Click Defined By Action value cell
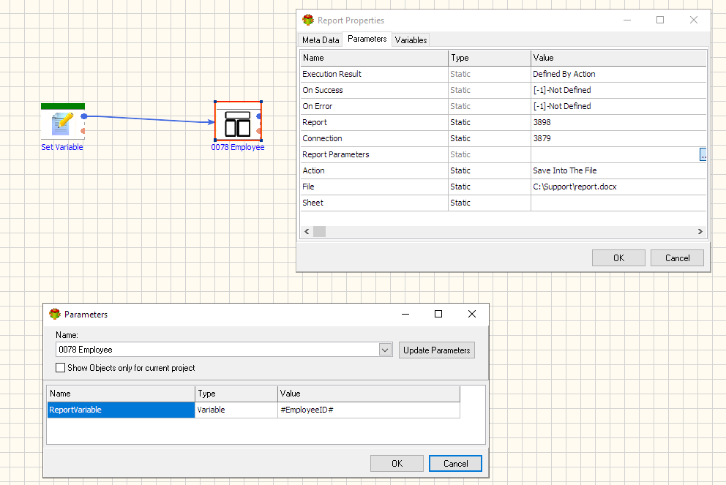This screenshot has height=485, width=726. 618,74
